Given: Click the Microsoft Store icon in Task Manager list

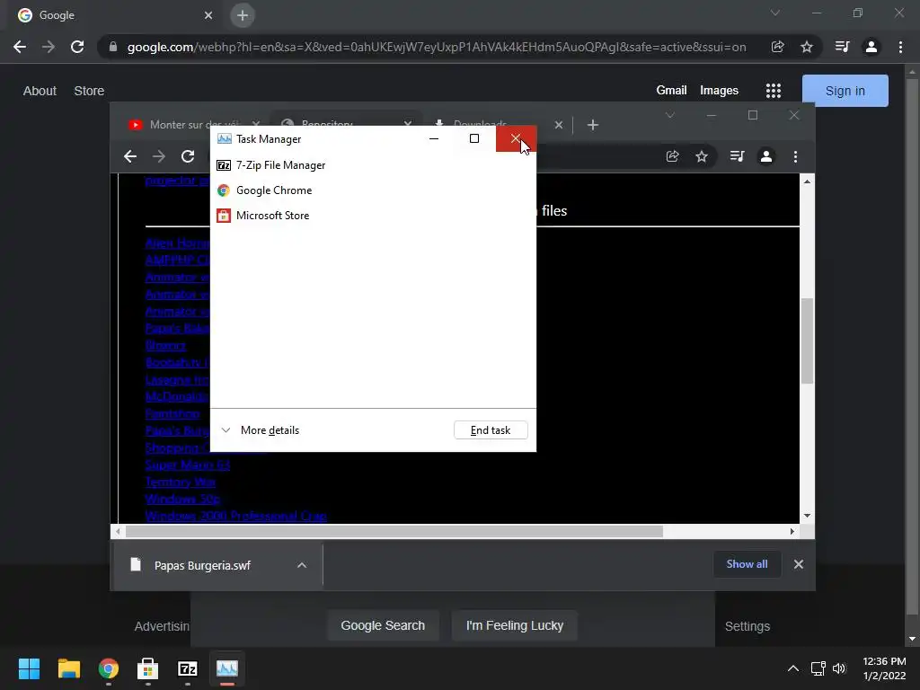Looking at the screenshot, I should [x=224, y=216].
